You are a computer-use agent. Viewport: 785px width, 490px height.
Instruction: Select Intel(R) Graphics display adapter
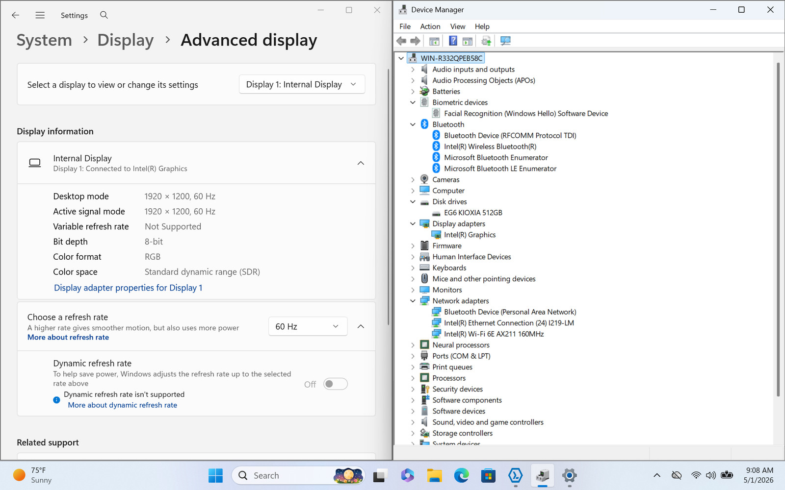pyautogui.click(x=470, y=235)
